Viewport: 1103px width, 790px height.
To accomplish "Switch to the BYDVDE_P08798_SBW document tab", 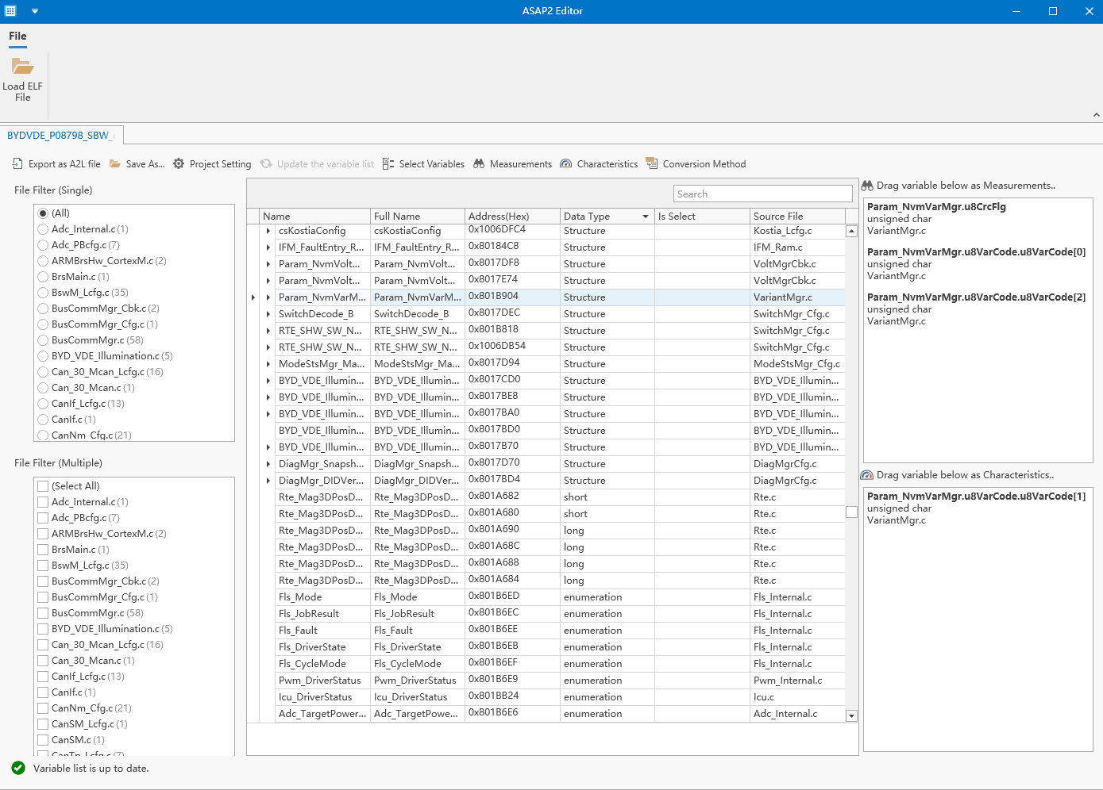I will [58, 136].
